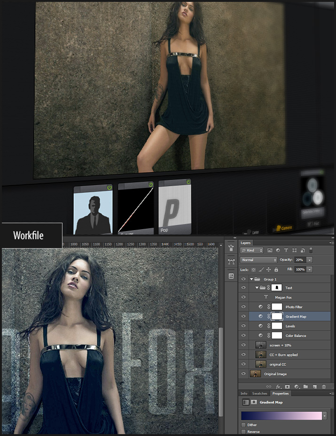This screenshot has width=336, height=436.
Task: Click the create new layer icon
Action: click(x=314, y=387)
